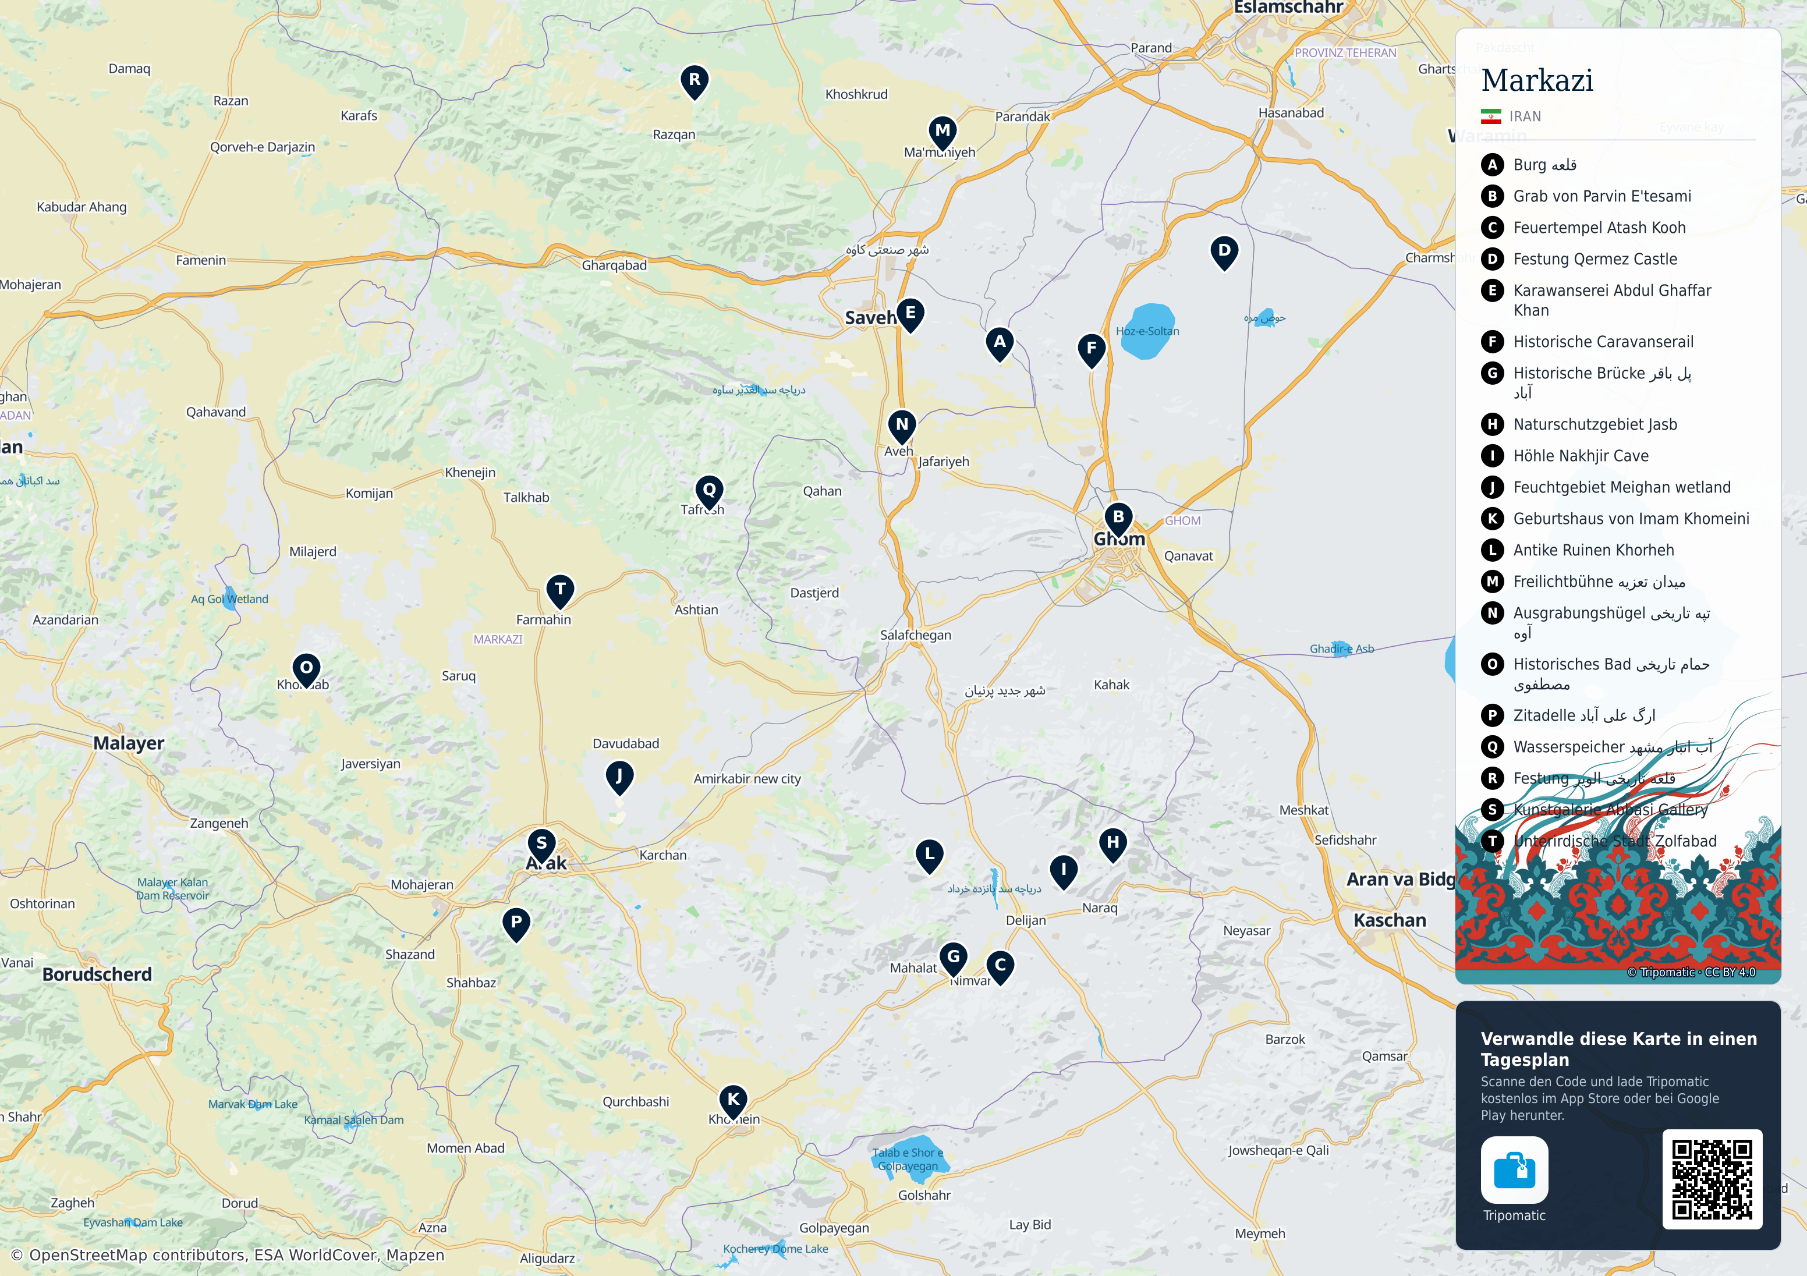Click the Kaschan city label
Viewport: 1807px width, 1276px height.
pos(1389,920)
